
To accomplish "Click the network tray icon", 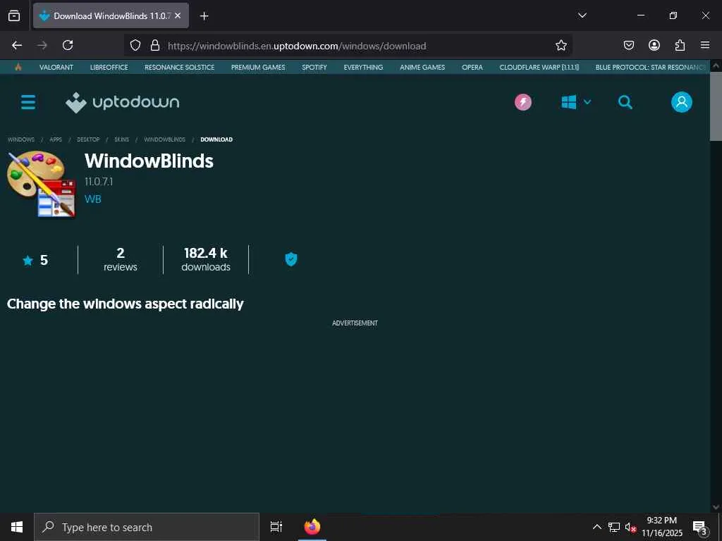I will tap(614, 527).
